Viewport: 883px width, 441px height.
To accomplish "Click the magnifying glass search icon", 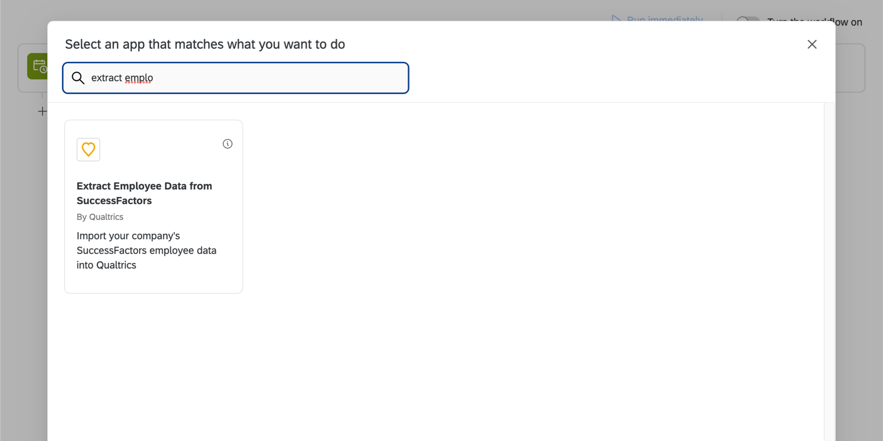I will 78,78.
